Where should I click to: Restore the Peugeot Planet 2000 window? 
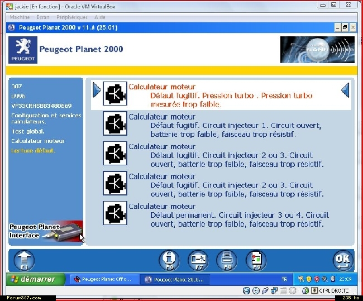(345, 27)
